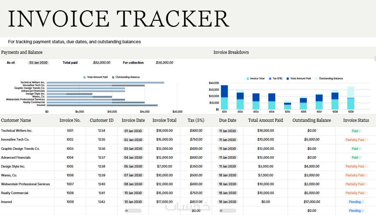
Task: Click the Invoice Breakdown section heading
Action: pyautogui.click(x=231, y=52)
